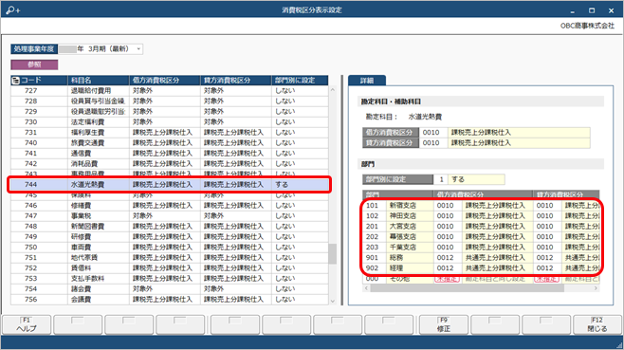Open F1 ヘルプ help
The image size is (624, 350).
(x=27, y=324)
